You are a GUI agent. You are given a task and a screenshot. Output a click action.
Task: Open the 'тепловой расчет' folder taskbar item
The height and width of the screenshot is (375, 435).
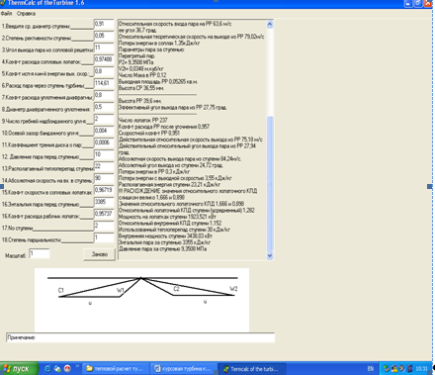point(116,369)
